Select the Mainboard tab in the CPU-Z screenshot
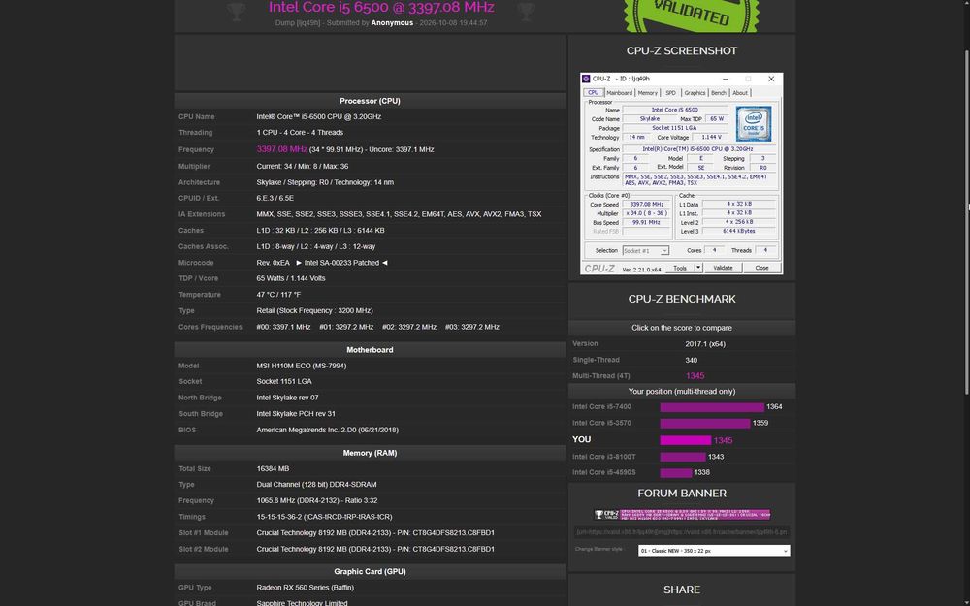Image resolution: width=970 pixels, height=606 pixels. (x=619, y=93)
